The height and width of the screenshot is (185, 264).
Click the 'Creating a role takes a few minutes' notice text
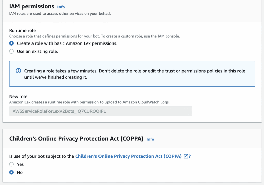(135, 74)
